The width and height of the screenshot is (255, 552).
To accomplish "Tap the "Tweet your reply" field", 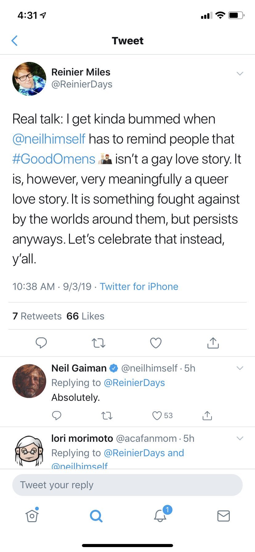I will point(127,485).
